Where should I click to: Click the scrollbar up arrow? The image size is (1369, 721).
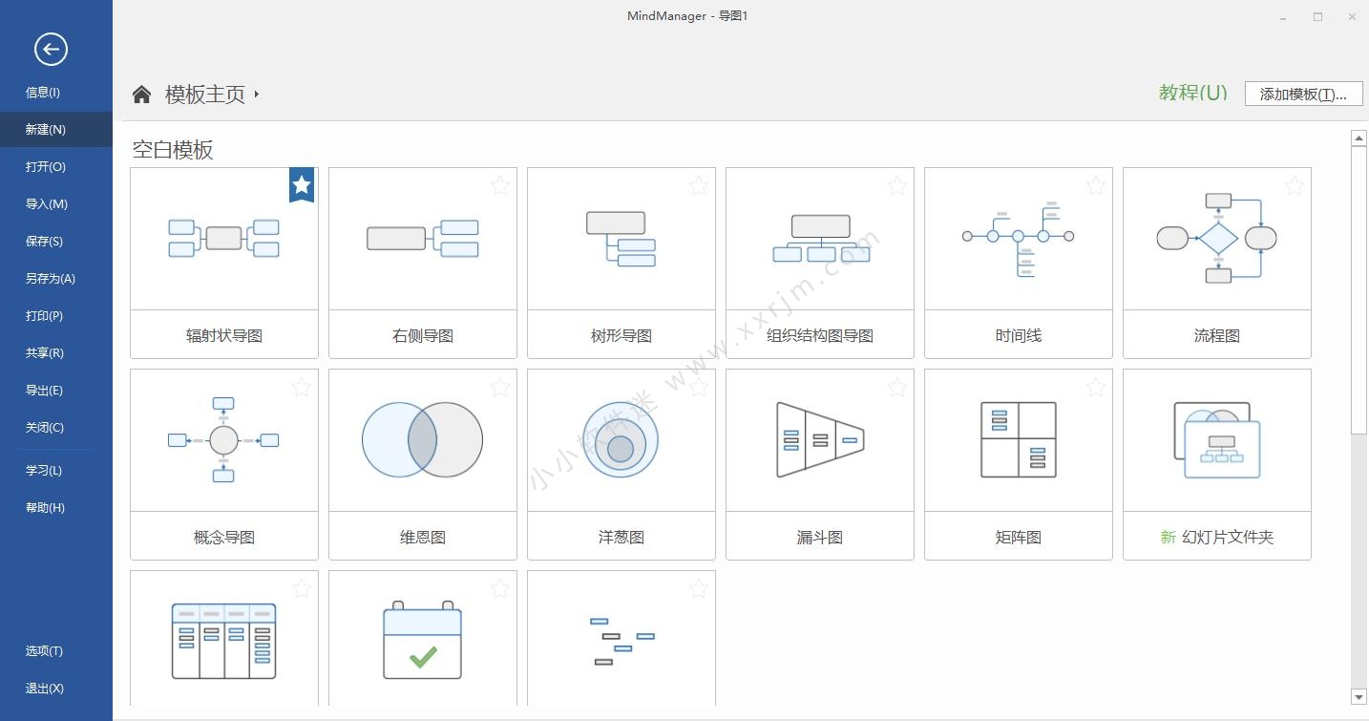pos(1359,139)
